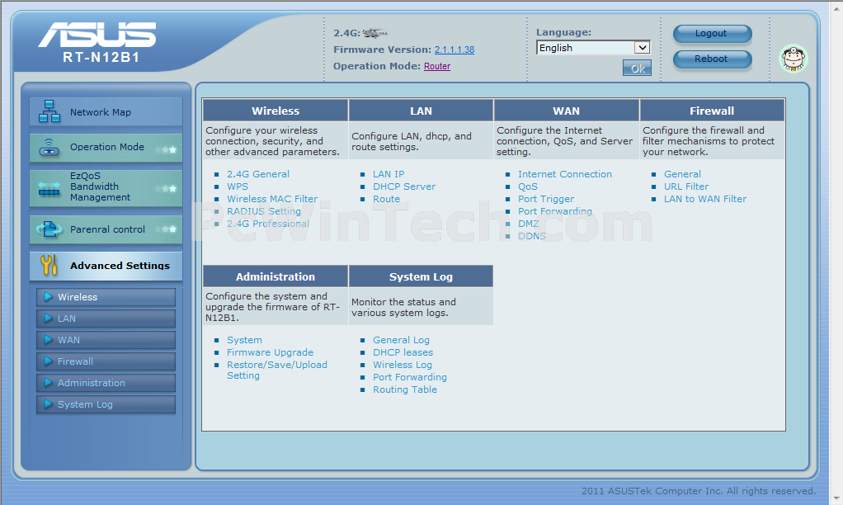Image resolution: width=843 pixels, height=505 pixels.
Task: Open Firmware Upgrade link
Action: [270, 353]
